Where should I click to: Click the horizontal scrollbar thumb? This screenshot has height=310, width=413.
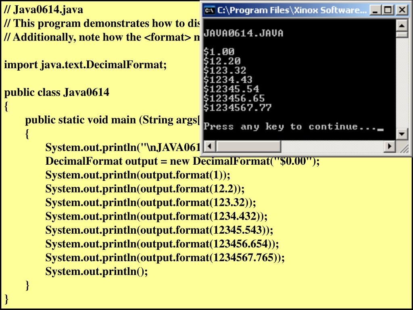tap(248, 146)
